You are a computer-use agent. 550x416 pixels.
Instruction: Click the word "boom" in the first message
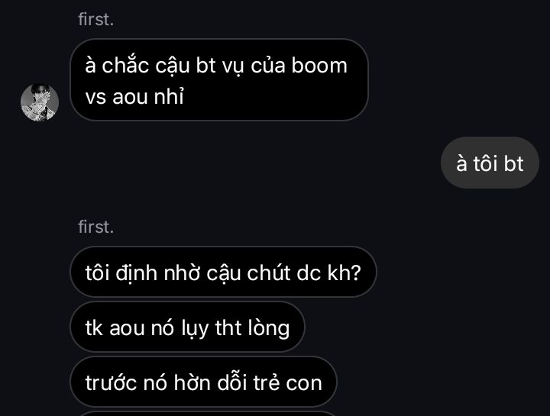point(319,66)
